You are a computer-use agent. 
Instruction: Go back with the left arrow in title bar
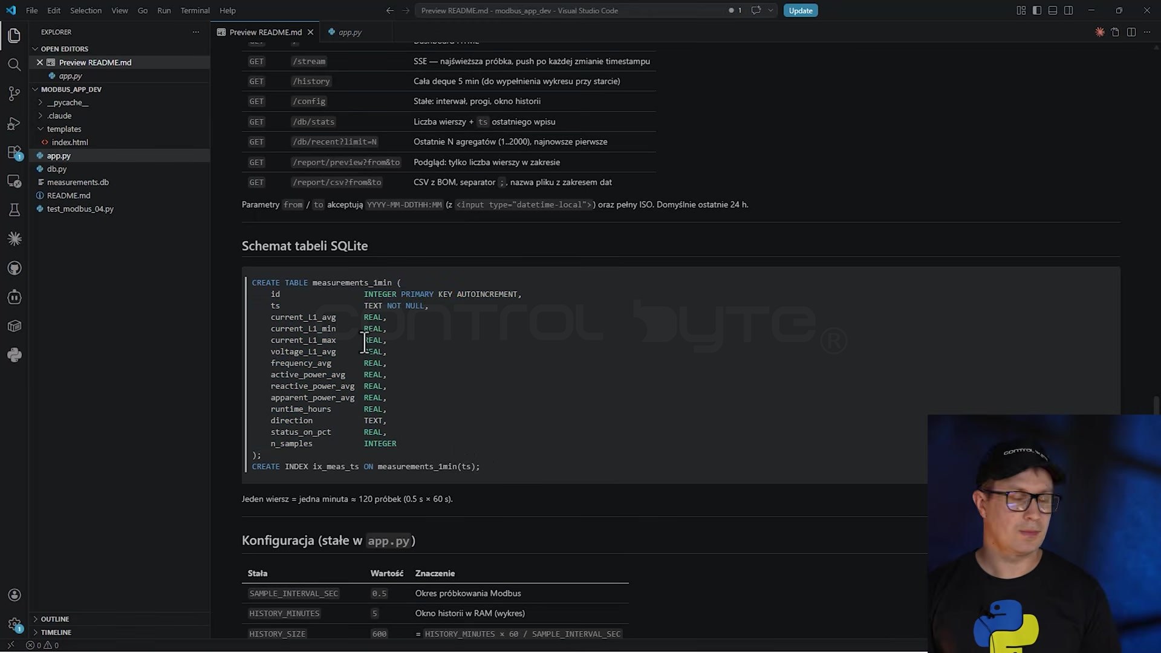coord(390,10)
